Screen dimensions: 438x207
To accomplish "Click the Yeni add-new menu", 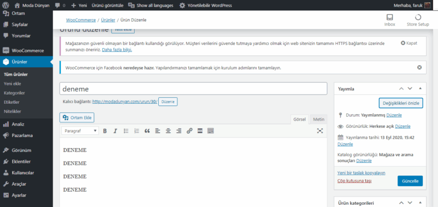I will (x=79, y=5).
